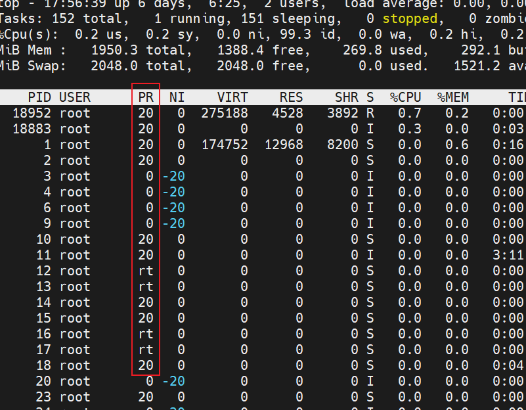526x410 pixels.
Task: Click the VIRT value 174752 for PID 1
Action: (x=224, y=145)
